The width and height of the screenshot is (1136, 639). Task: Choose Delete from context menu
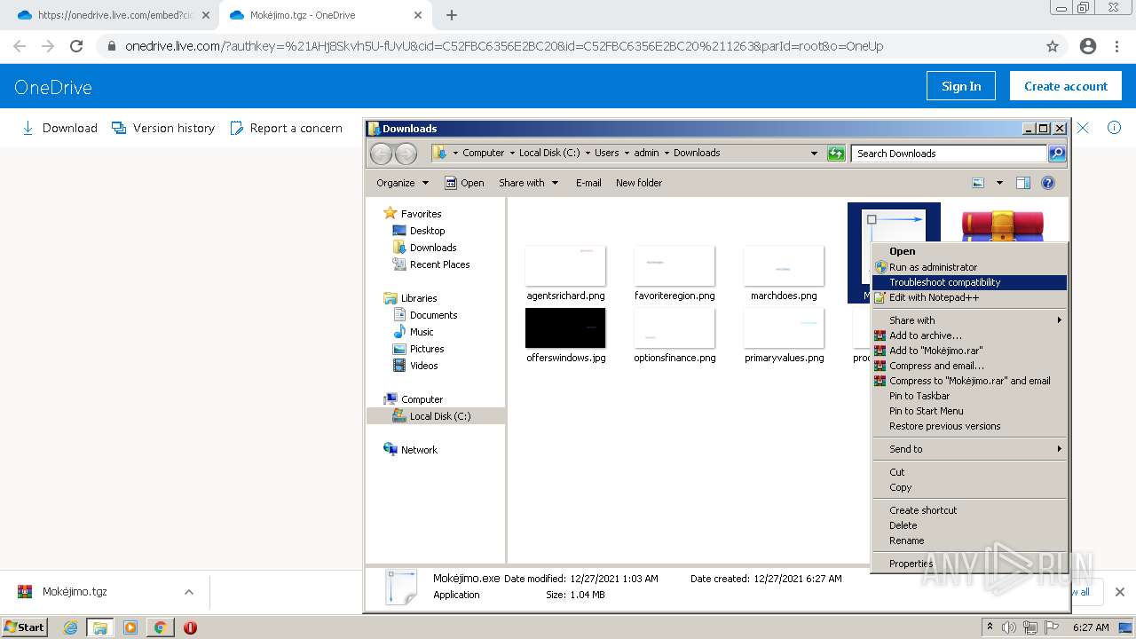[969, 525]
